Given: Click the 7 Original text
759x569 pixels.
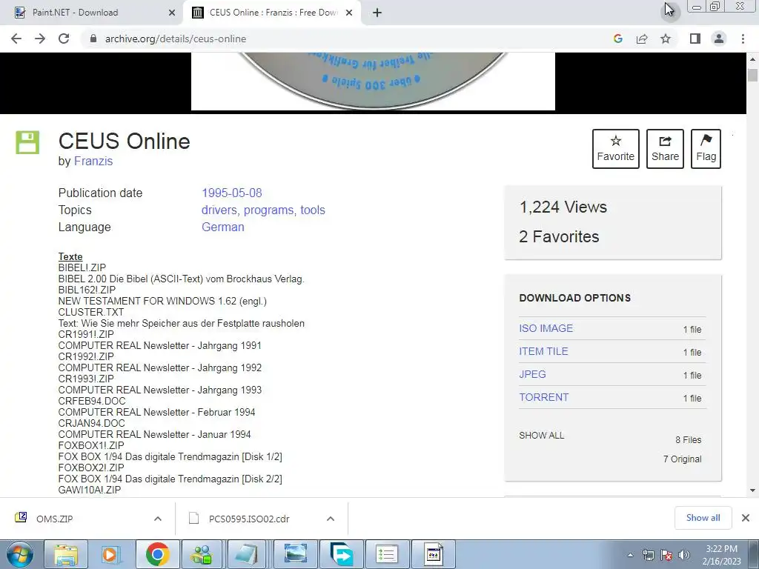Looking at the screenshot, I should pyautogui.click(x=682, y=459).
